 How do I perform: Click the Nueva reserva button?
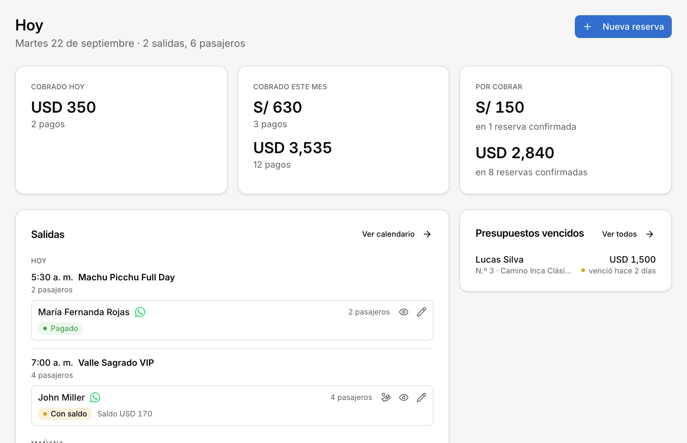click(x=623, y=27)
